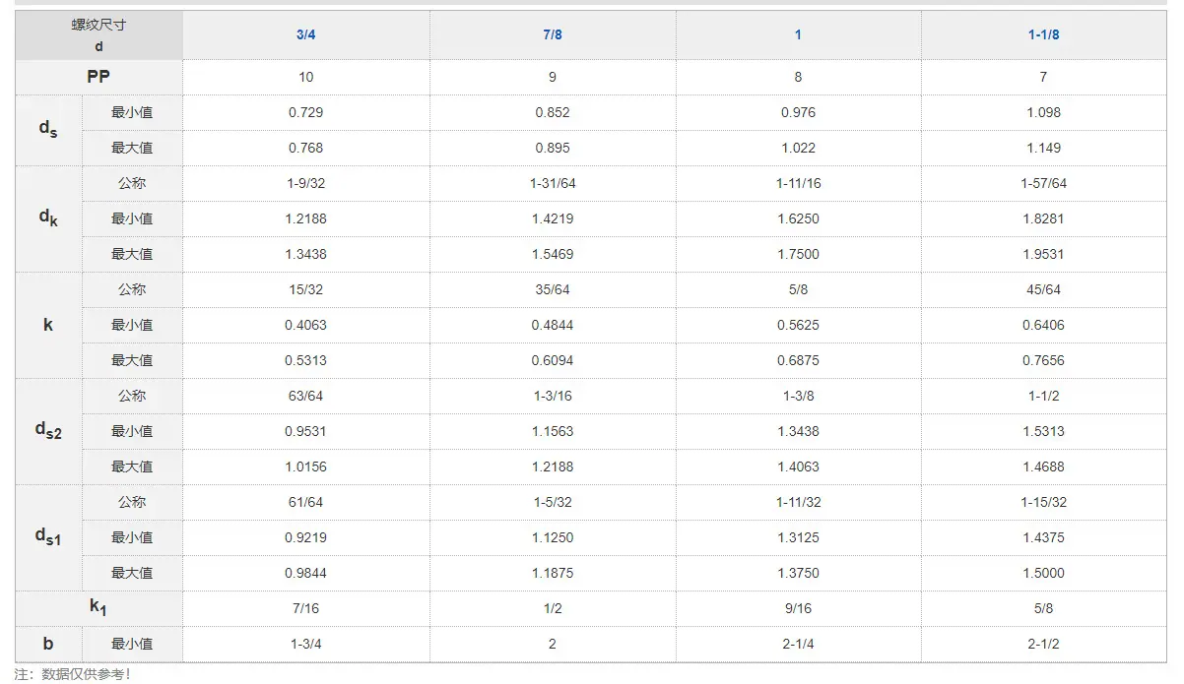Click the value 0.4844

553,325
